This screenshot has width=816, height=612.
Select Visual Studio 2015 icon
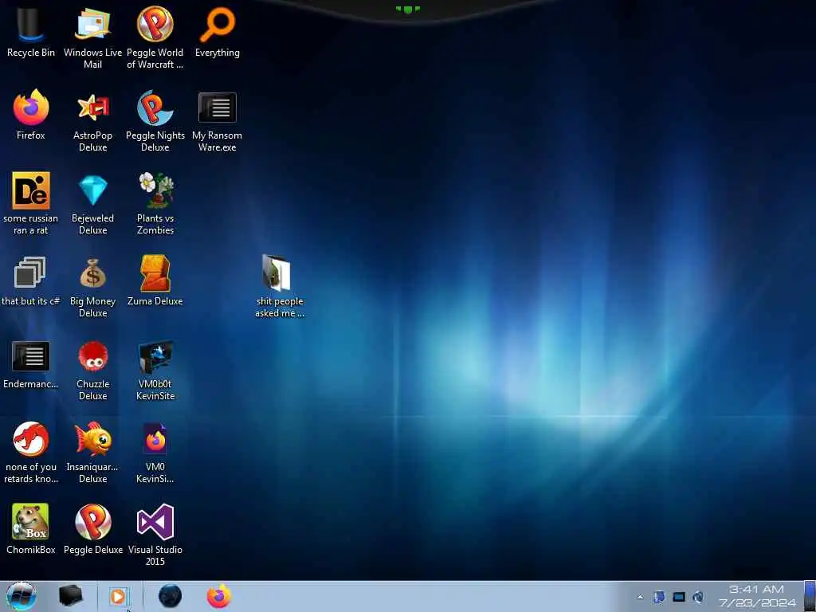[155, 535]
